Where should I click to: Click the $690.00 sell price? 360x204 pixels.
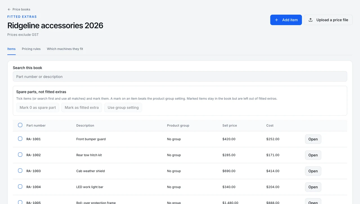(229, 171)
